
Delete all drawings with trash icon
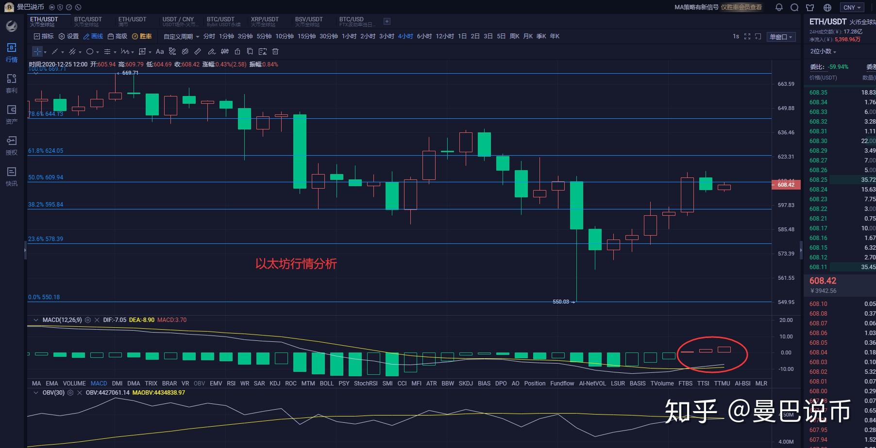275,51
